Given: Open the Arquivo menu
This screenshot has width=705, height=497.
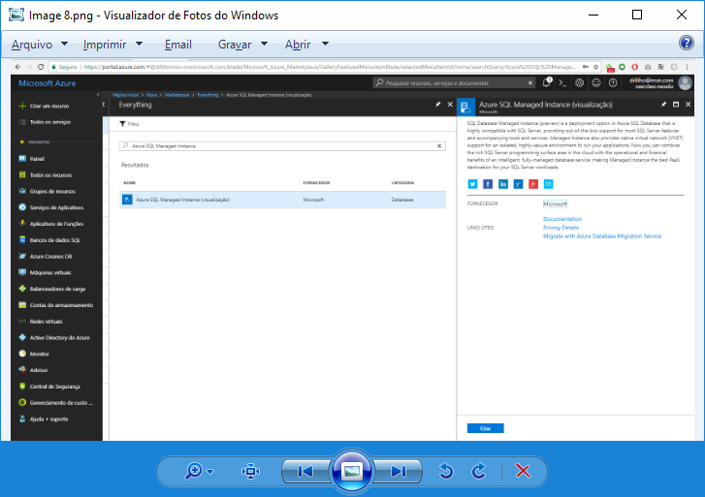Looking at the screenshot, I should 38,45.
